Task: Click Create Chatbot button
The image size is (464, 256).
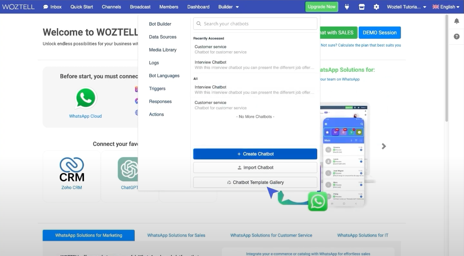Action: pyautogui.click(x=255, y=154)
